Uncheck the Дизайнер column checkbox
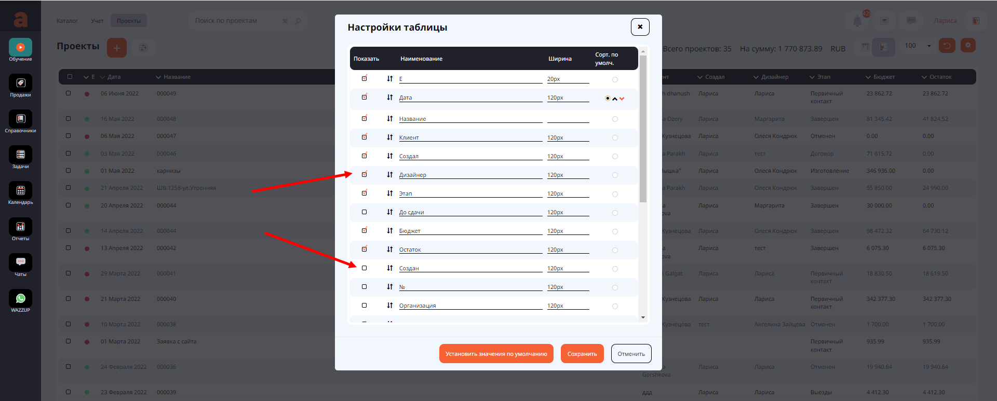 point(364,175)
